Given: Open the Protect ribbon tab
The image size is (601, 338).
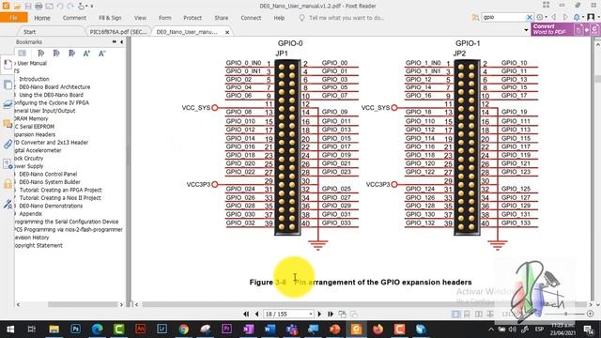Looking at the screenshot, I should (193, 18).
